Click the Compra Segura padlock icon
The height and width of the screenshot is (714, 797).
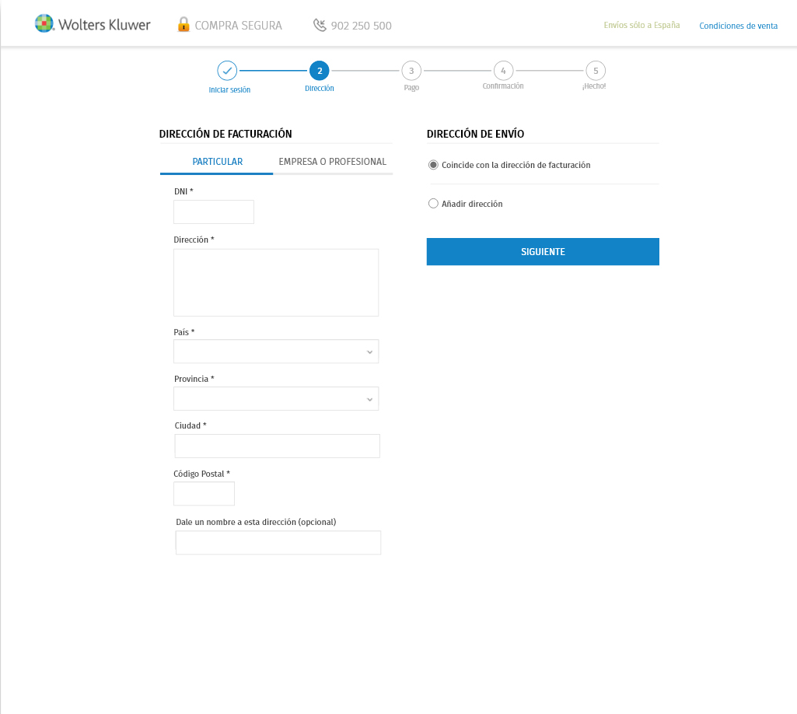pyautogui.click(x=184, y=24)
